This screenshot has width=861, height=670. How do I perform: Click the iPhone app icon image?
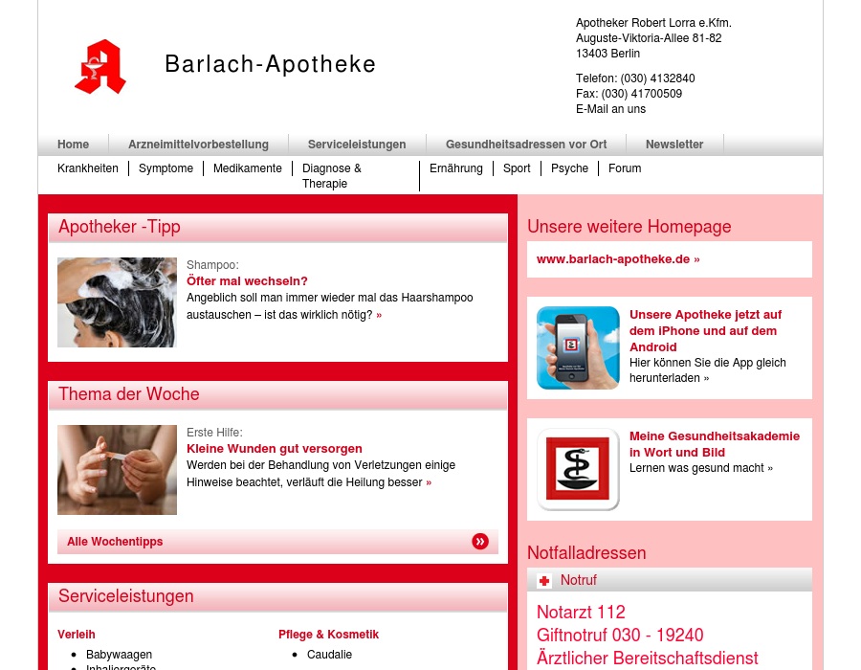tap(578, 347)
